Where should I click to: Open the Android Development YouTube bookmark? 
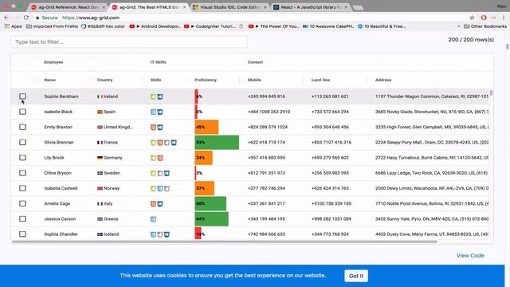point(155,26)
